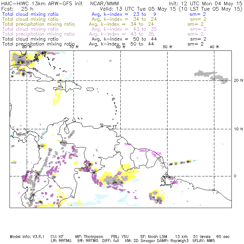The width and height of the screenshot is (244, 244).
Task: Click the '60 W' longitude label
Action: (121, 47)
